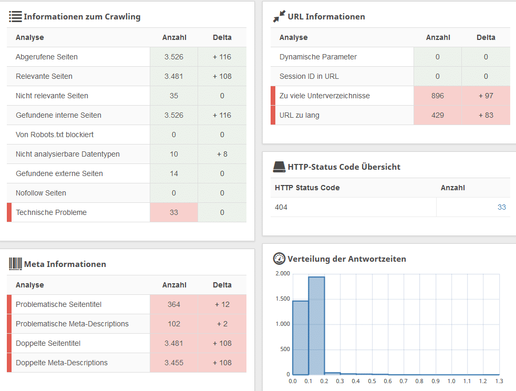
Task: Select the Abgerufene Seiten row label
Action: [x=47, y=57]
